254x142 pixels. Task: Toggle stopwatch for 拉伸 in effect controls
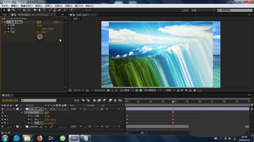[8, 25]
